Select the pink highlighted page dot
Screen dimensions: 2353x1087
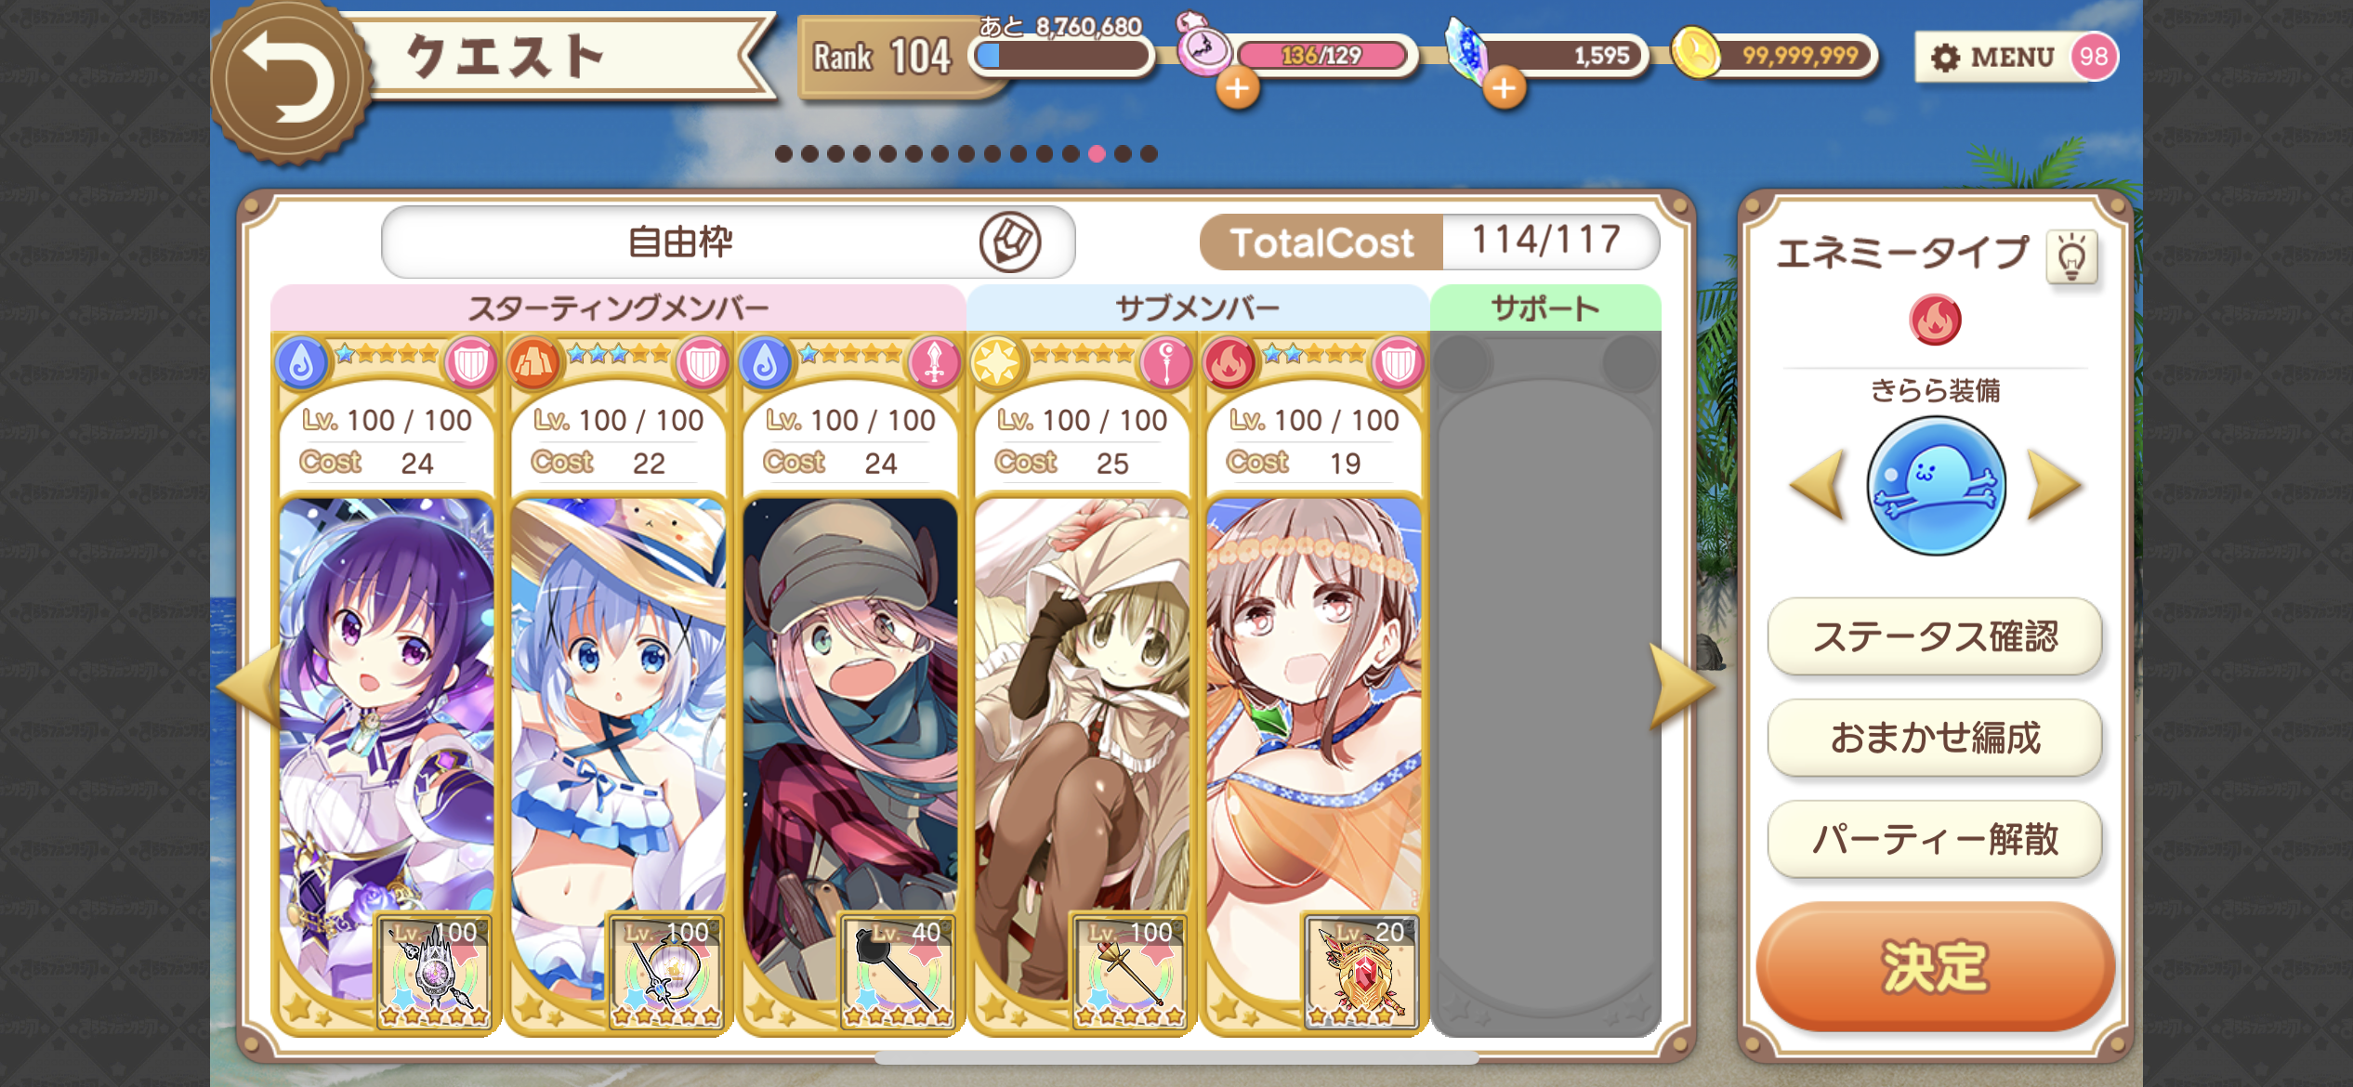tap(1097, 154)
